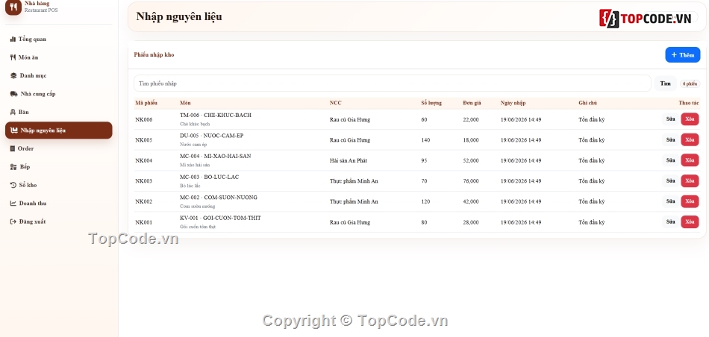The height and width of the screenshot is (337, 709).
Task: Click the restaurant logo icon
Action: coord(13,7)
